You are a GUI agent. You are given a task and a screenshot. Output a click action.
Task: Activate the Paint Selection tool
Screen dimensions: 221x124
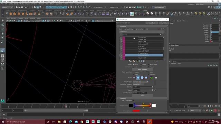click(2, 29)
